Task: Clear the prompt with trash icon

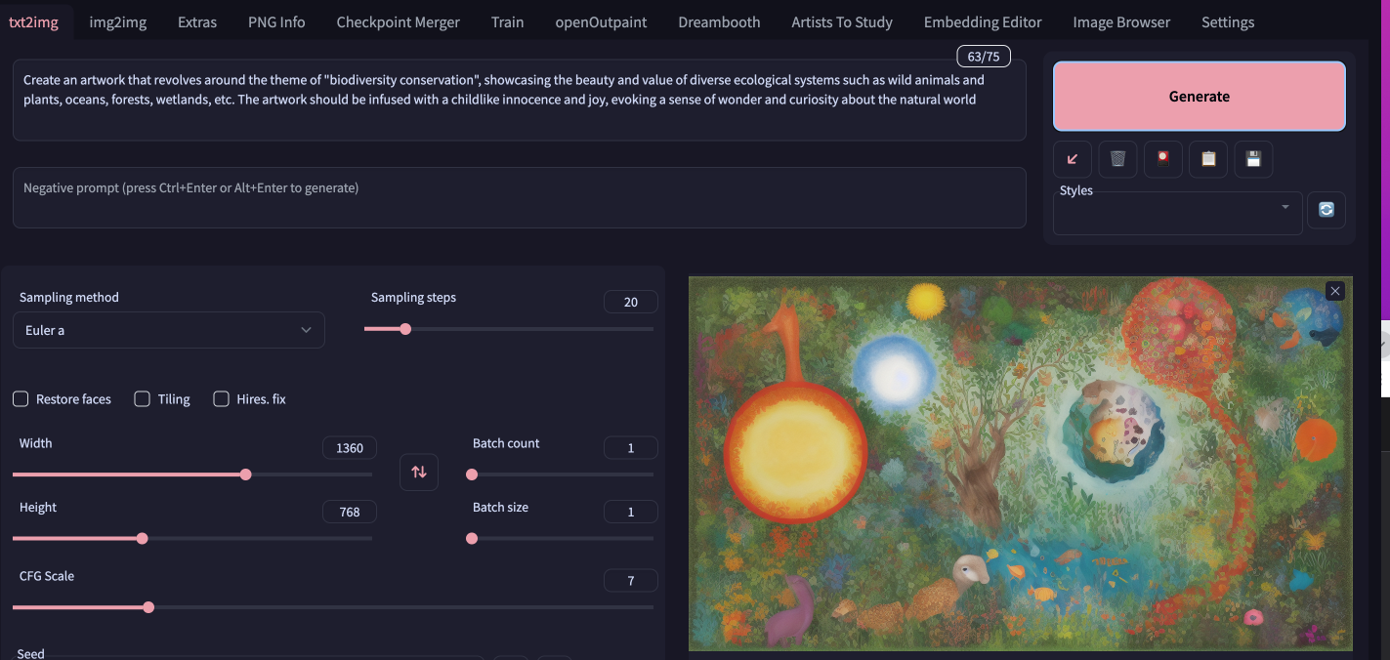Action: click(1117, 159)
